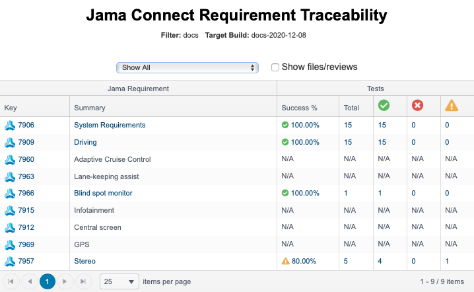The image size is (474, 292).
Task: Click Lane-keeping assist summary text
Action: (x=106, y=176)
